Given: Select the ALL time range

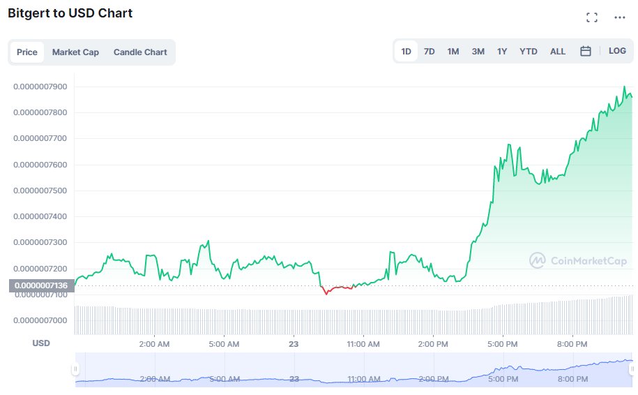Looking at the screenshot, I should tap(558, 52).
